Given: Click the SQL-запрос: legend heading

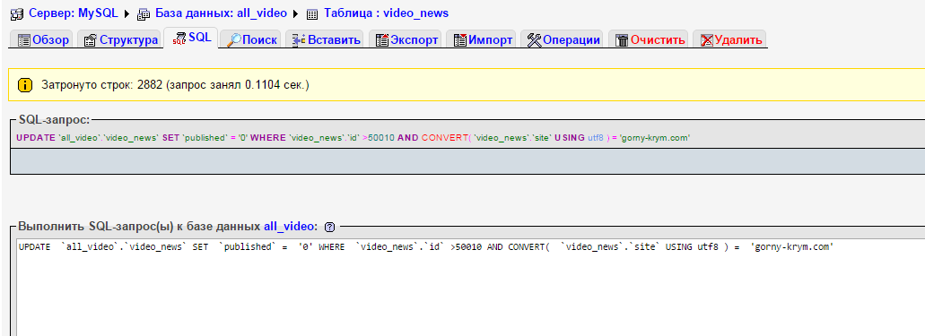Looking at the screenshot, I should (54, 120).
